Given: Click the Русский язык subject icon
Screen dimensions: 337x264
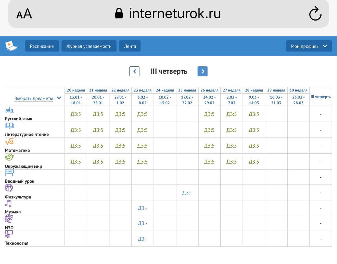Looking at the screenshot, I should [x=9, y=110].
